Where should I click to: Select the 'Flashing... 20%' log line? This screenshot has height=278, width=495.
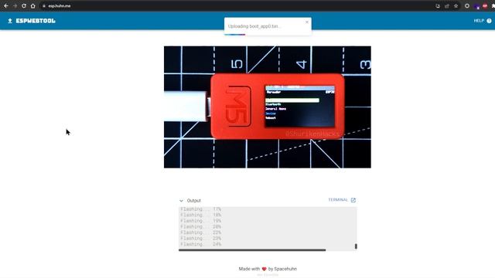pyautogui.click(x=201, y=226)
